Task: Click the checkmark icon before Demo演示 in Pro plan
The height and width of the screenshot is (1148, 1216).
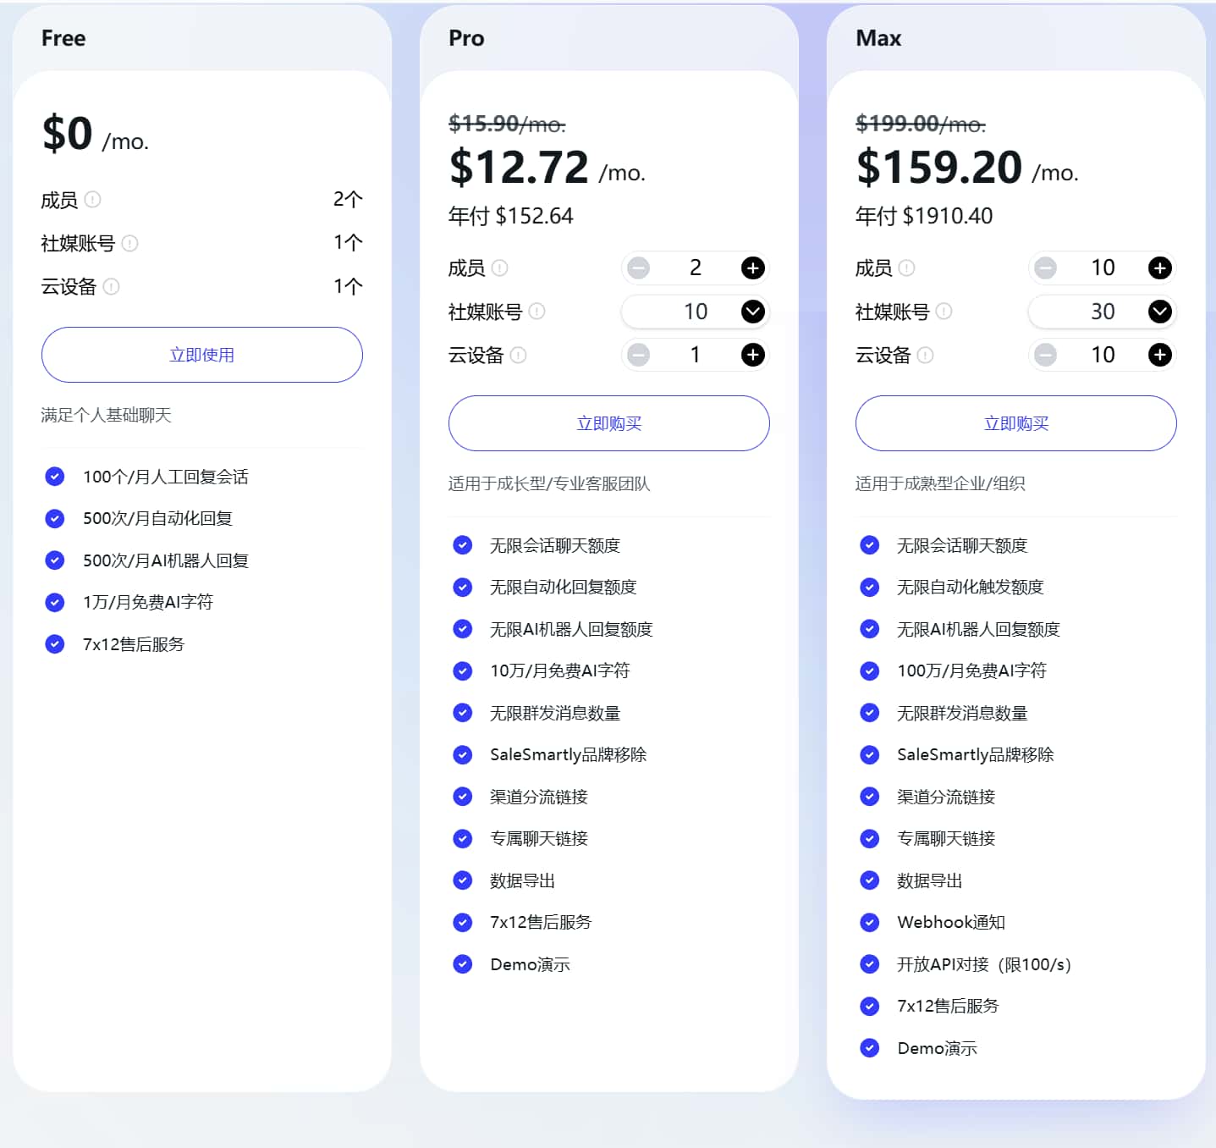Action: click(x=463, y=963)
